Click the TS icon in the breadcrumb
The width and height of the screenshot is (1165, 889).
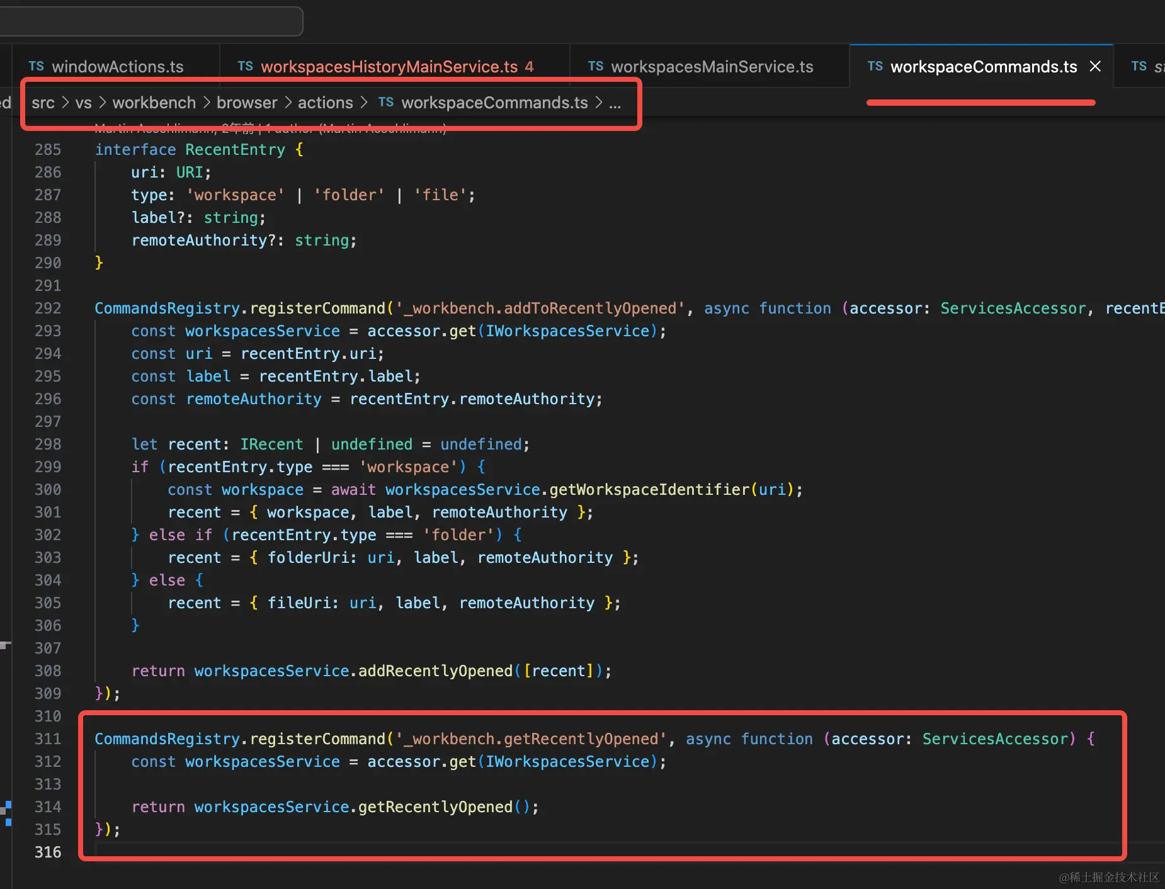(x=386, y=102)
